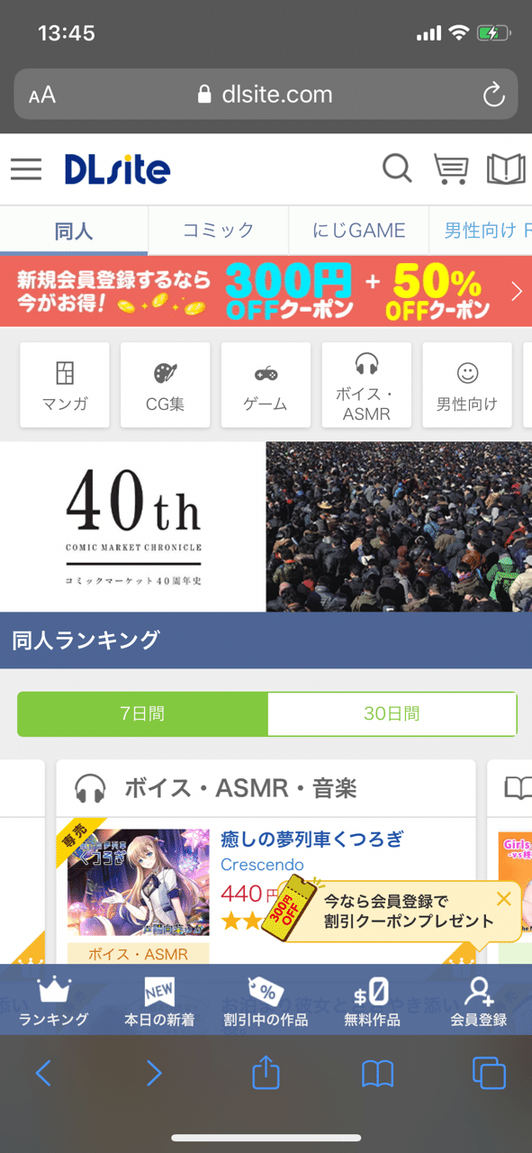The width and height of the screenshot is (532, 1153).
Task: Expand the coupon banner right chevron
Action: 517,291
